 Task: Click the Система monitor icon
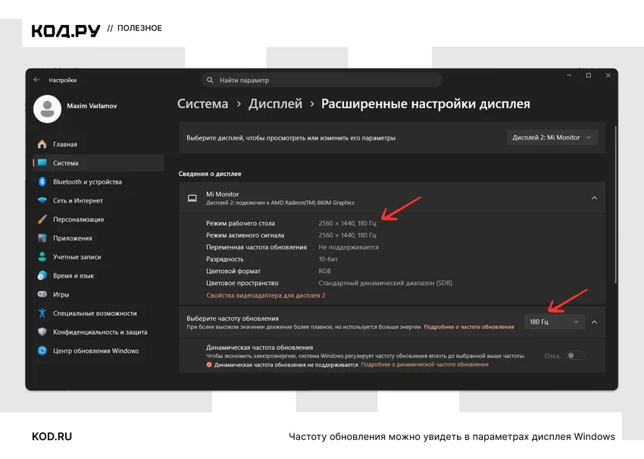click(42, 162)
